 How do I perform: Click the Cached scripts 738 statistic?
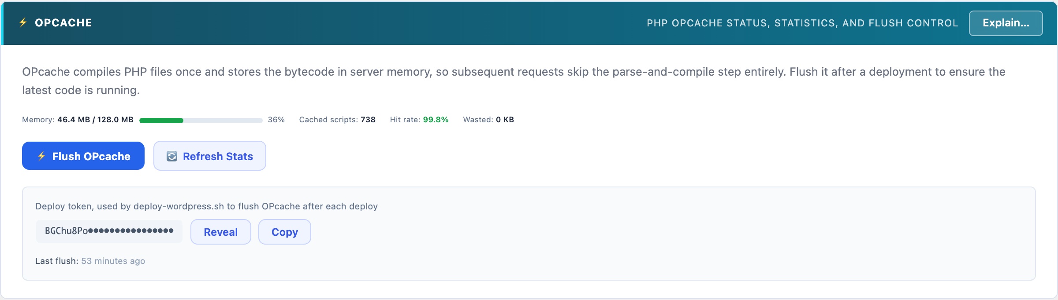tap(337, 120)
